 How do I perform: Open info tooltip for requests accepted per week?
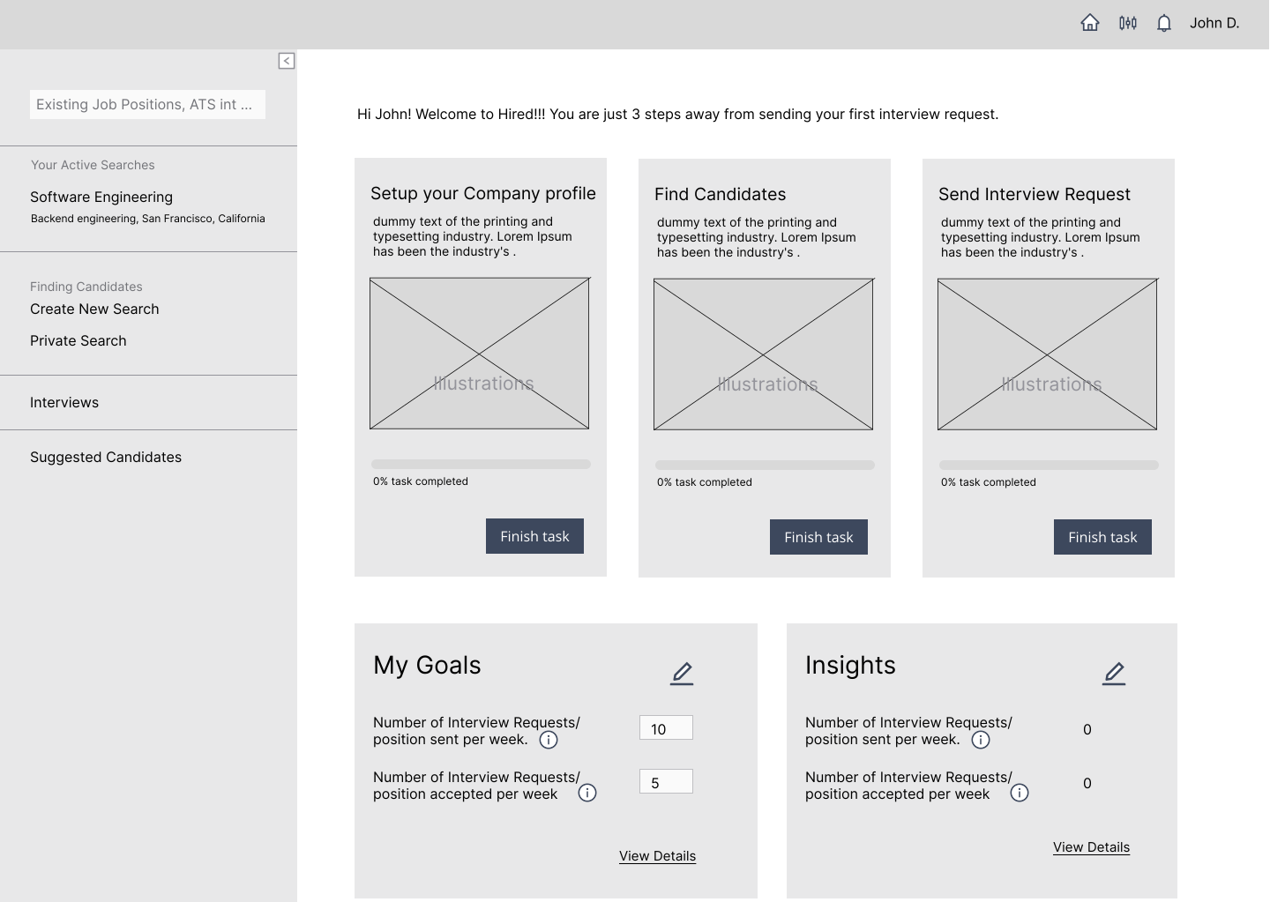[587, 793]
